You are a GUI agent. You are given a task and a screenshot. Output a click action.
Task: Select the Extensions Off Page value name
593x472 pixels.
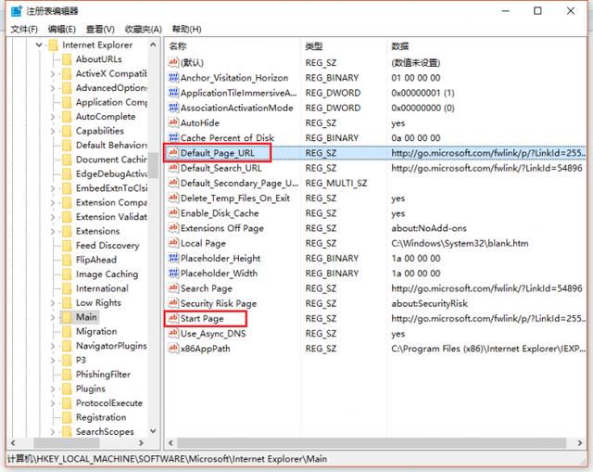222,228
